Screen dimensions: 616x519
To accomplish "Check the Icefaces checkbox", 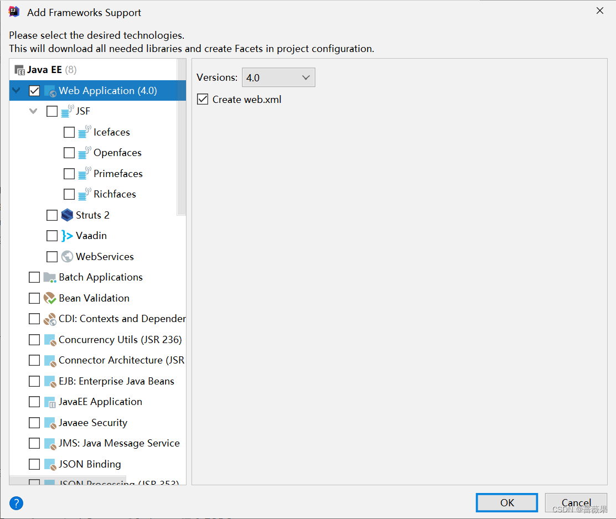I will pos(69,132).
